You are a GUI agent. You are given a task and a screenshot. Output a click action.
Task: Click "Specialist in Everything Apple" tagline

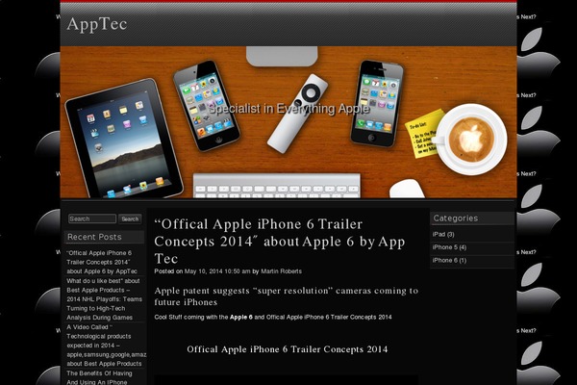(x=289, y=109)
